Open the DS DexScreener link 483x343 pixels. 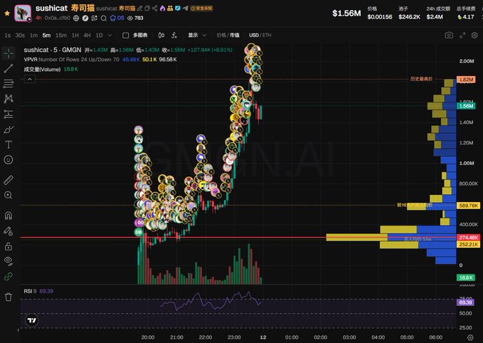point(117,19)
